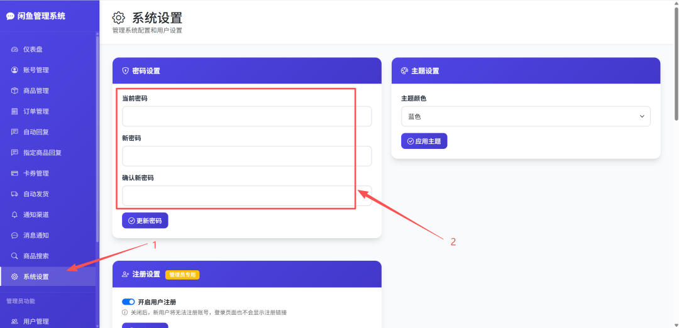Click the truck icon beside 自动发货
This screenshot has width=679, height=328.
tap(14, 194)
